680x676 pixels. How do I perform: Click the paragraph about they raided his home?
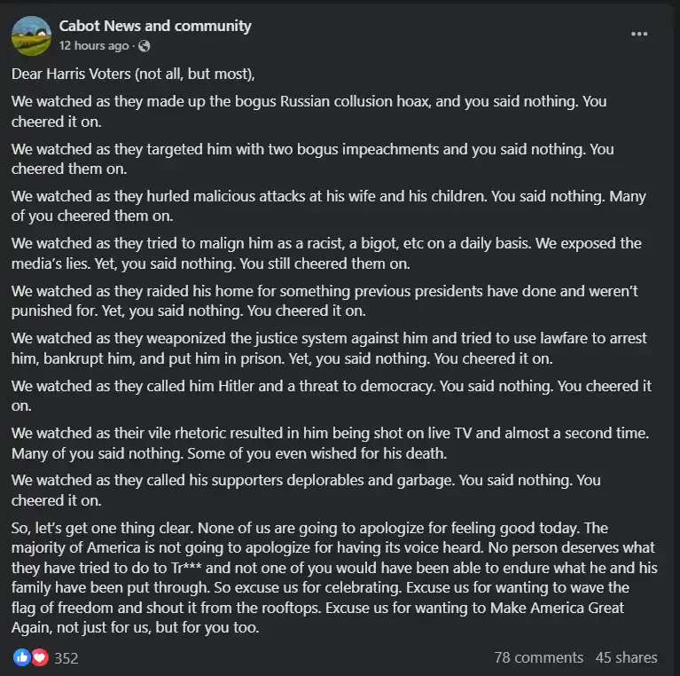(324, 301)
